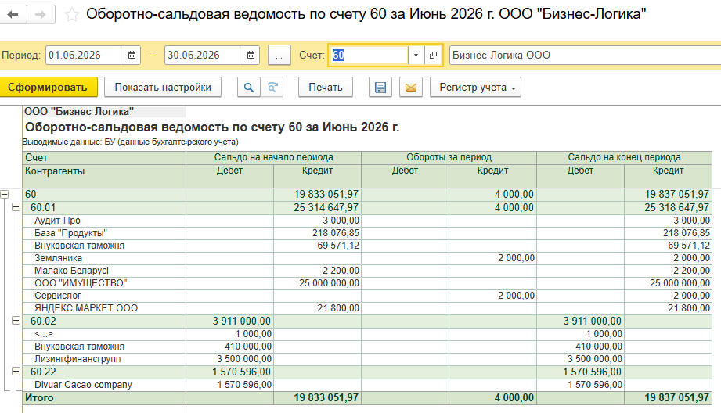This screenshot has width=721, height=413.
Task: Select the 60.22 account row label
Action: click(x=43, y=372)
